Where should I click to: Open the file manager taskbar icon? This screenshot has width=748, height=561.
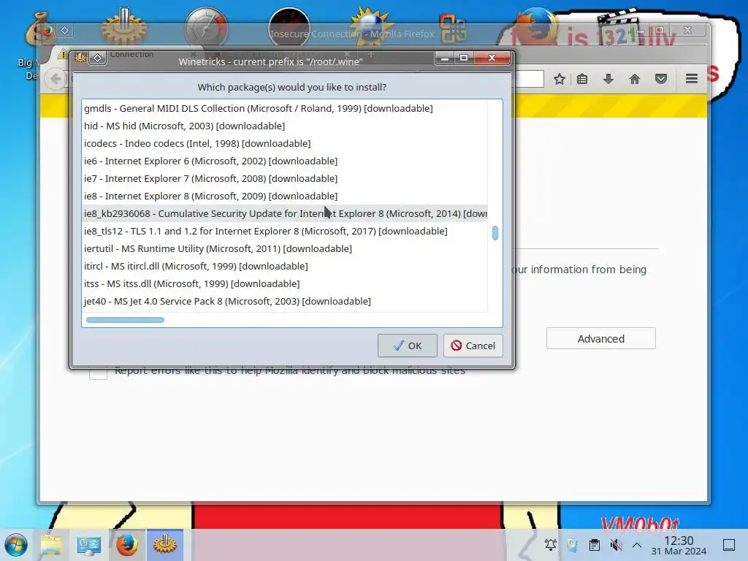[x=52, y=545]
